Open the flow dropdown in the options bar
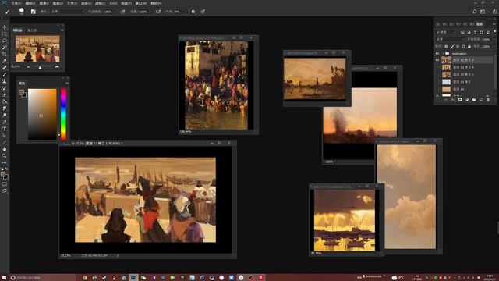Viewport: 499px width, 281px height. (150, 12)
